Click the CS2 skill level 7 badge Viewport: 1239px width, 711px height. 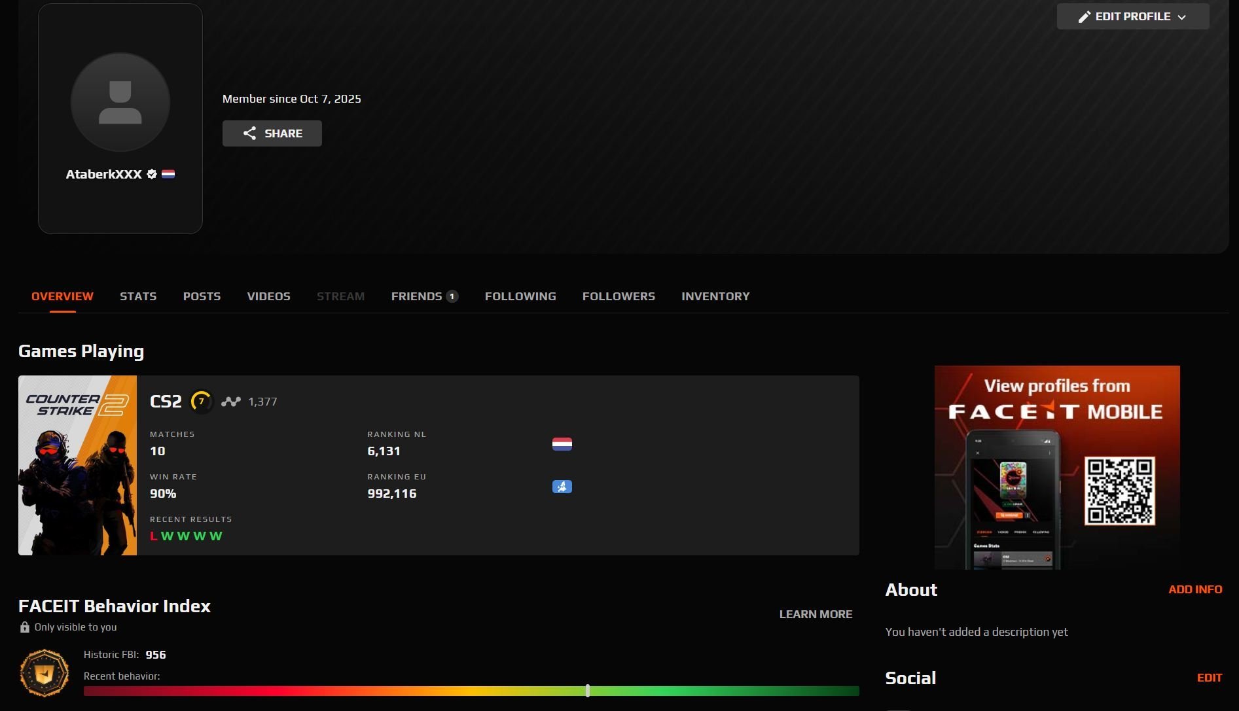pyautogui.click(x=202, y=402)
